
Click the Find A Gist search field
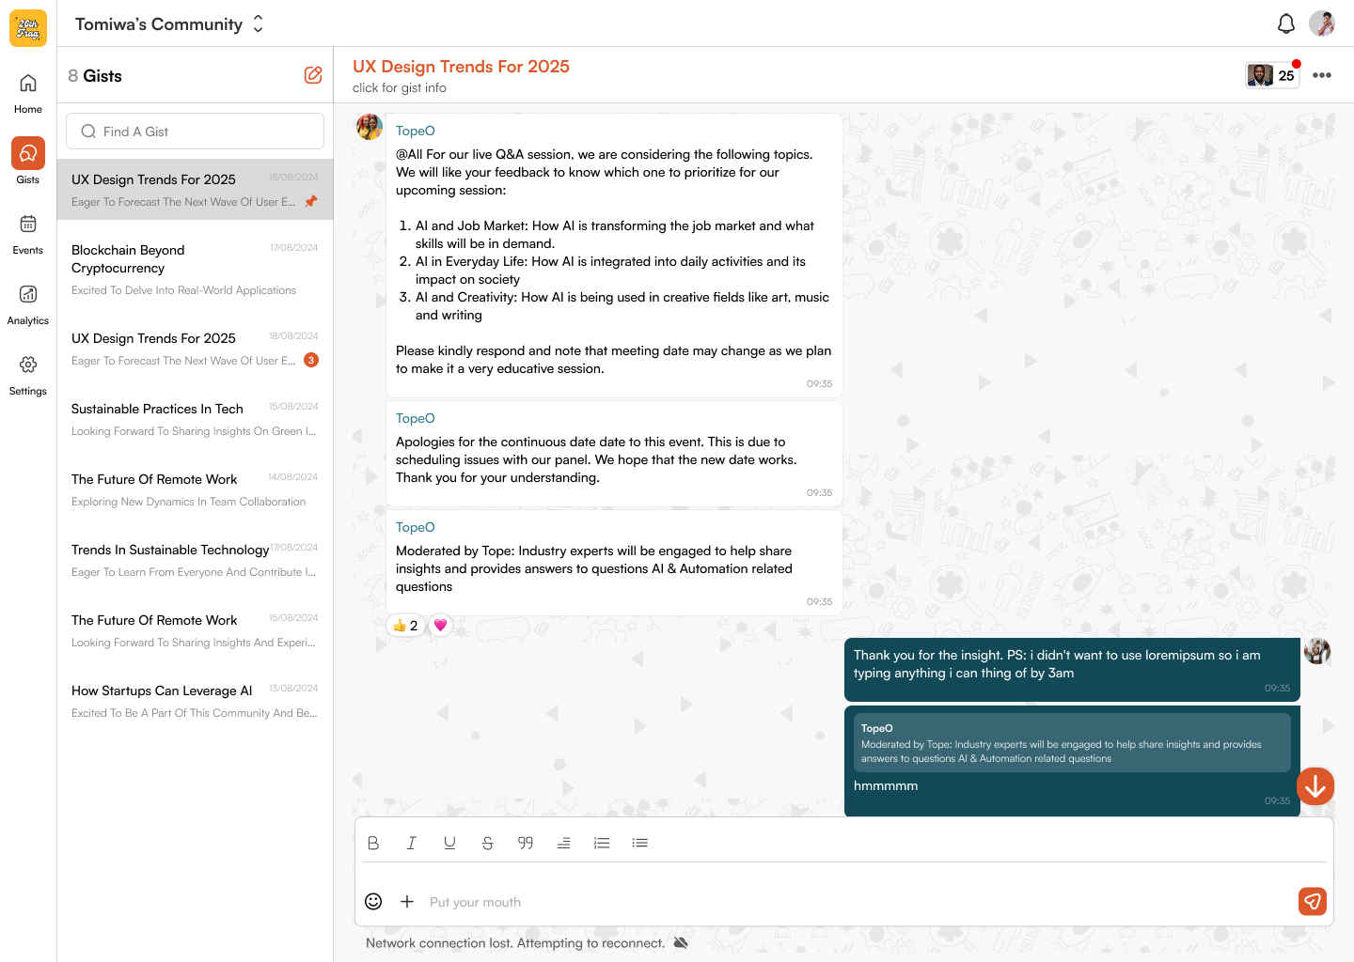(195, 131)
